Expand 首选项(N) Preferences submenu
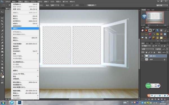 click(25, 96)
